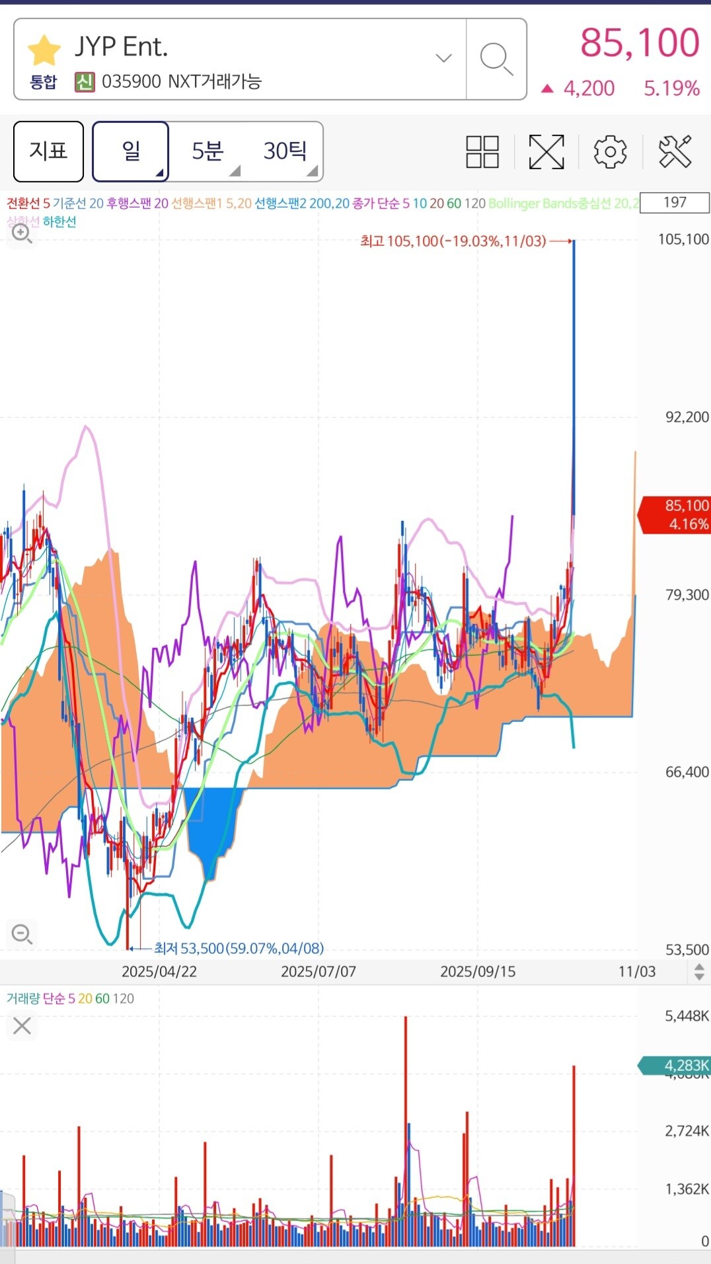This screenshot has width=711, height=1264.
Task: Open the 일 period dropdown triangle
Action: [x=160, y=173]
